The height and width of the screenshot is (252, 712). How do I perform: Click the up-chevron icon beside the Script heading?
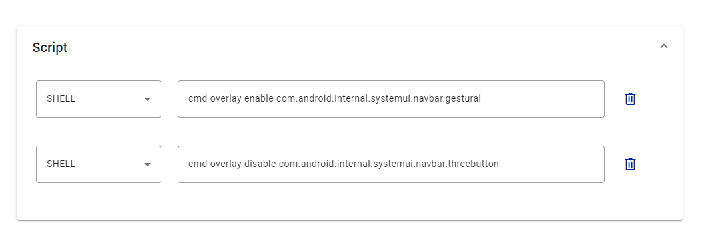664,46
